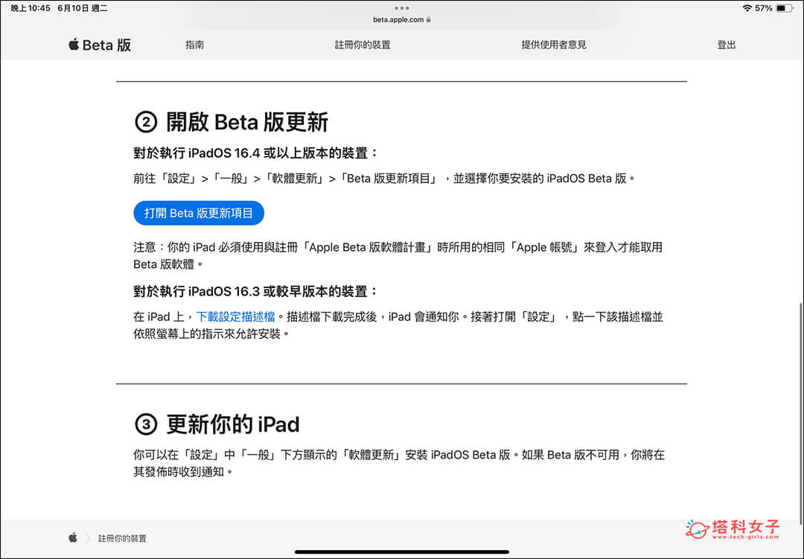The height and width of the screenshot is (559, 804).
Task: Tap the paragraph starting 注意：你的 iPad
Action: [x=398, y=255]
